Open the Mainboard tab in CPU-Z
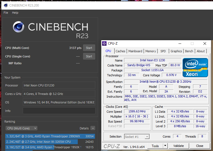 click(x=135, y=51)
